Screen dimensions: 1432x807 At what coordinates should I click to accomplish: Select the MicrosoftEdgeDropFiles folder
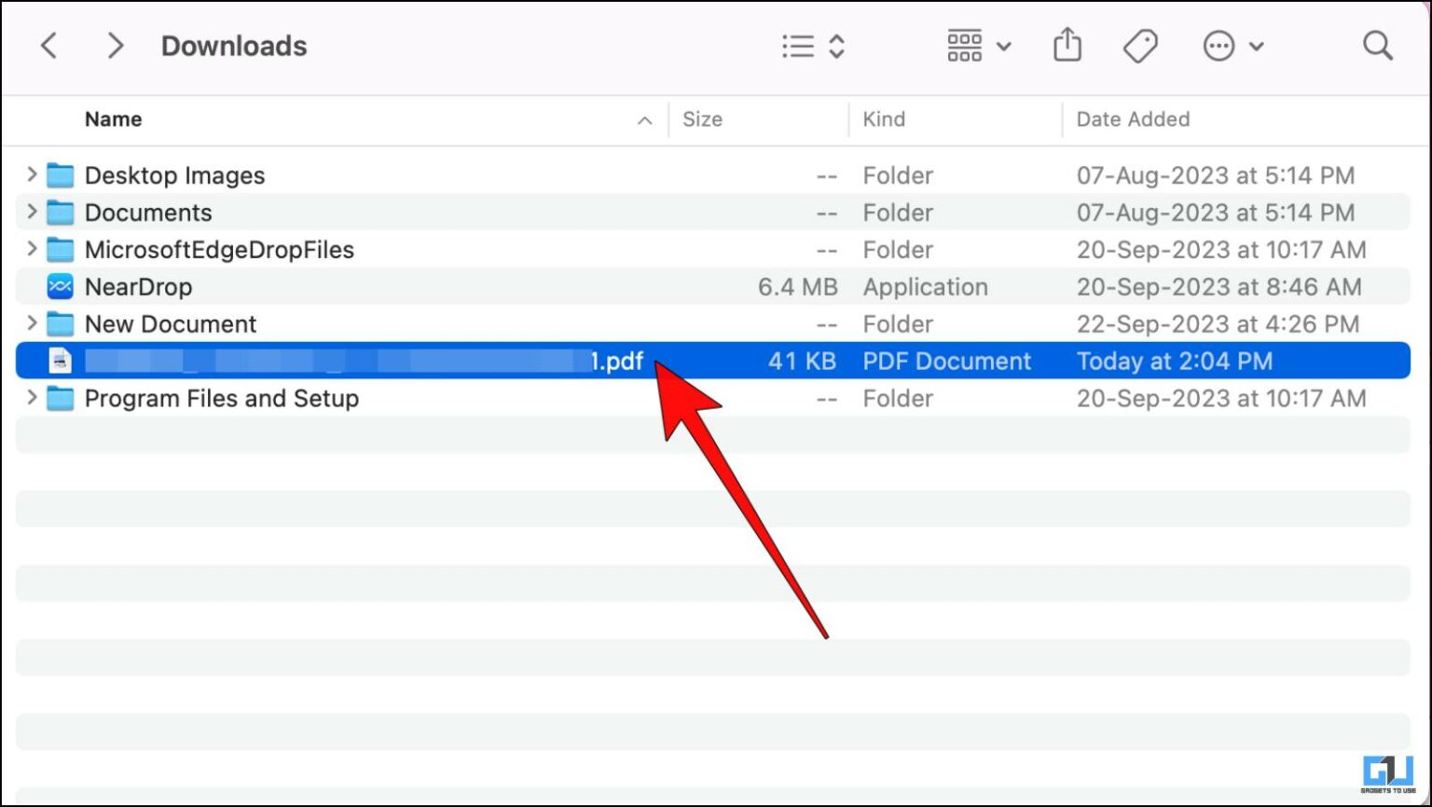tap(219, 250)
